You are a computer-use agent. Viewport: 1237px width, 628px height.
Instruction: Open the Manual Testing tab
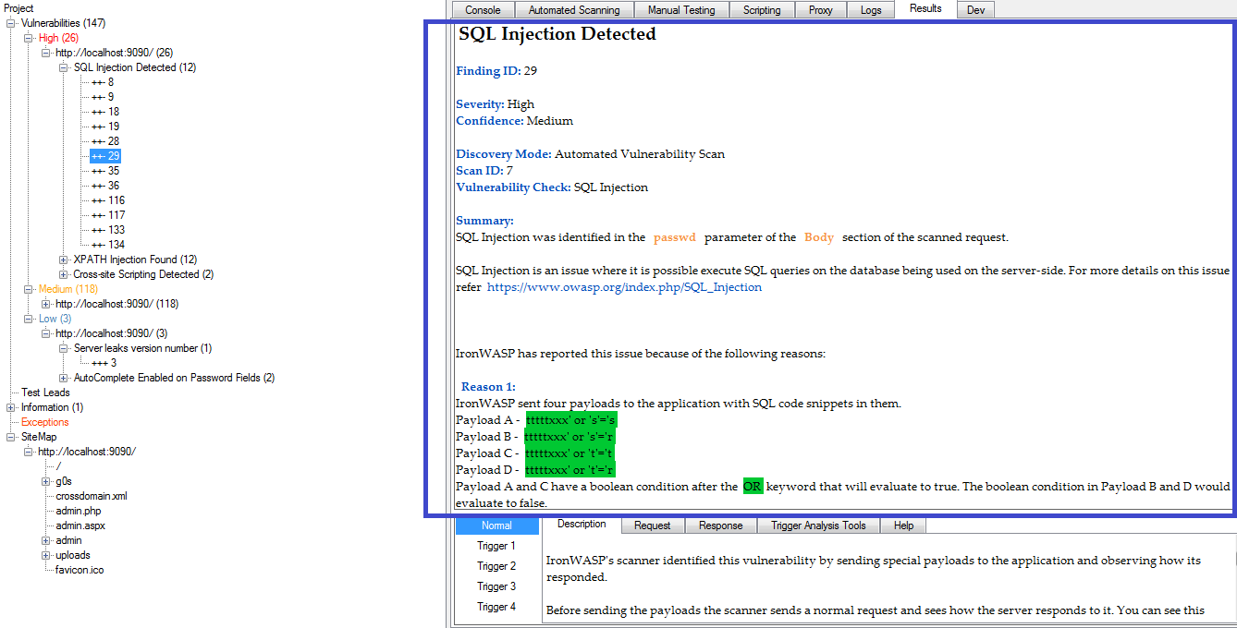coord(681,9)
